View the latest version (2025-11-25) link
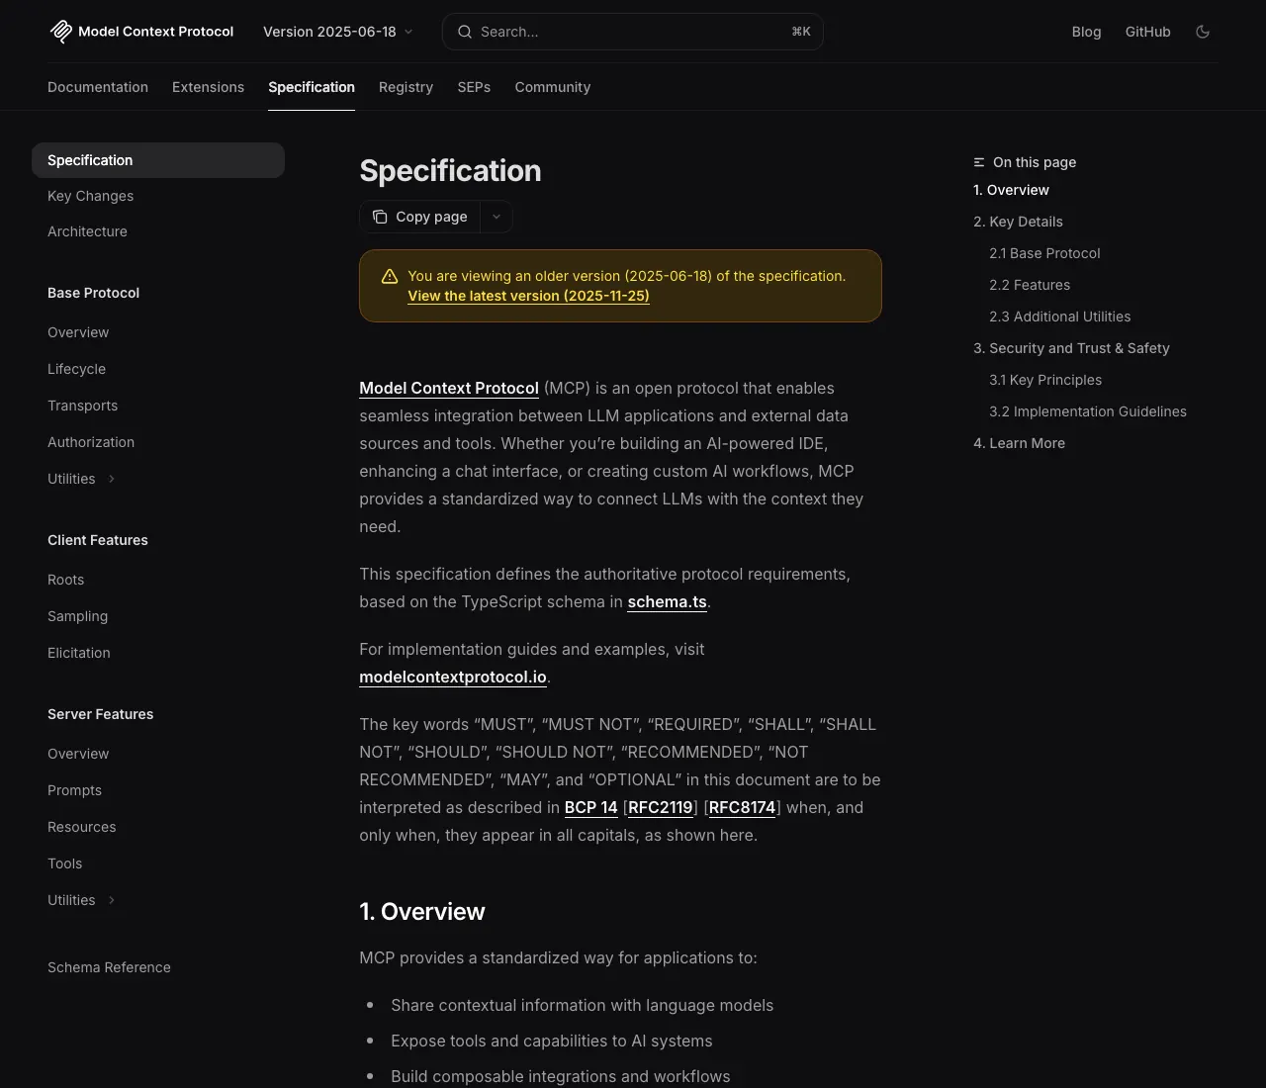 (528, 296)
